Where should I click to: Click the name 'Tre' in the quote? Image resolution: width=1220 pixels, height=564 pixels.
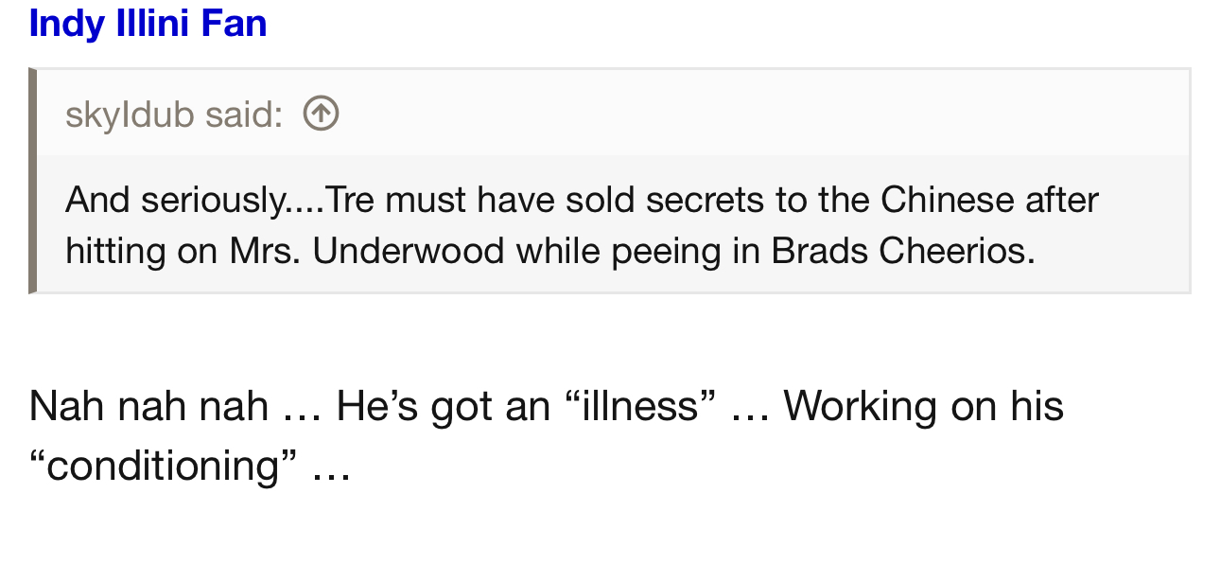[x=349, y=200]
